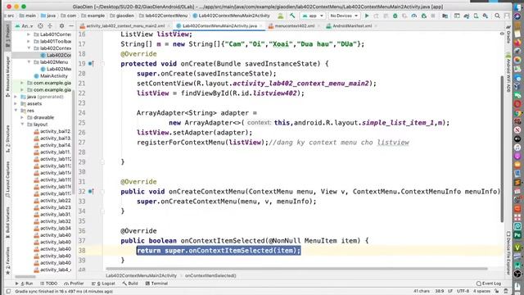Open the TODO tool window button
Screen dimensions: 524x295
coord(49,284)
